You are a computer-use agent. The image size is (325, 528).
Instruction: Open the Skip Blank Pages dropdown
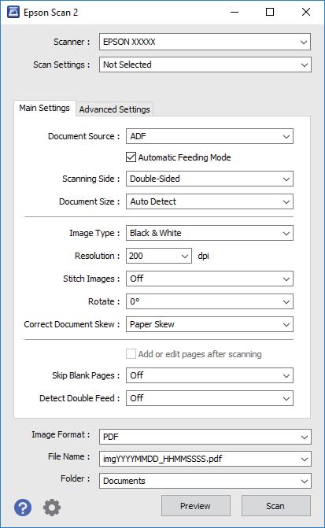pyautogui.click(x=209, y=375)
